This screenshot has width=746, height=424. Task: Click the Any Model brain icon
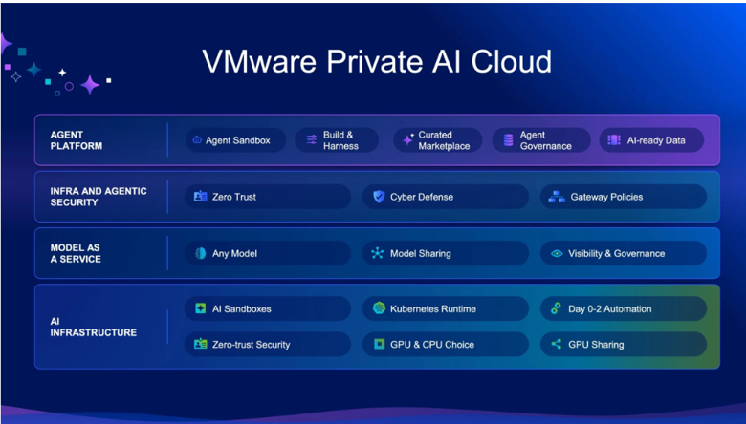point(200,253)
